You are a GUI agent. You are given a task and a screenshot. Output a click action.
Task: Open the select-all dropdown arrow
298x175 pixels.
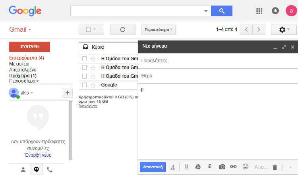95,29
